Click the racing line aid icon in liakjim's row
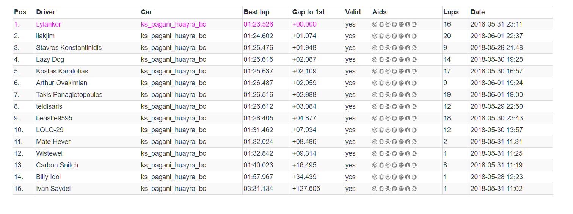573x214 pixels. pyautogui.click(x=408, y=36)
